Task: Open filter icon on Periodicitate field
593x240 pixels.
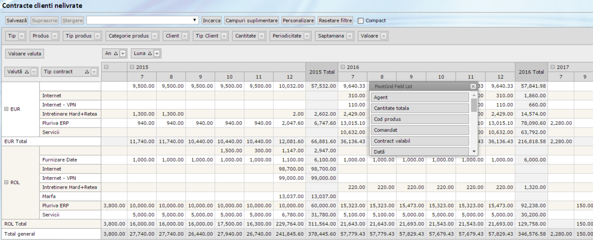Action: point(307,36)
